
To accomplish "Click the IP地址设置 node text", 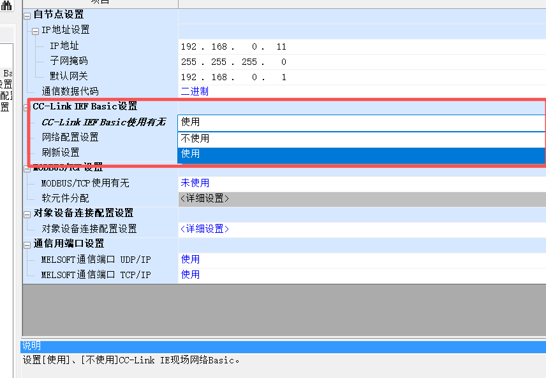I will 66,30.
